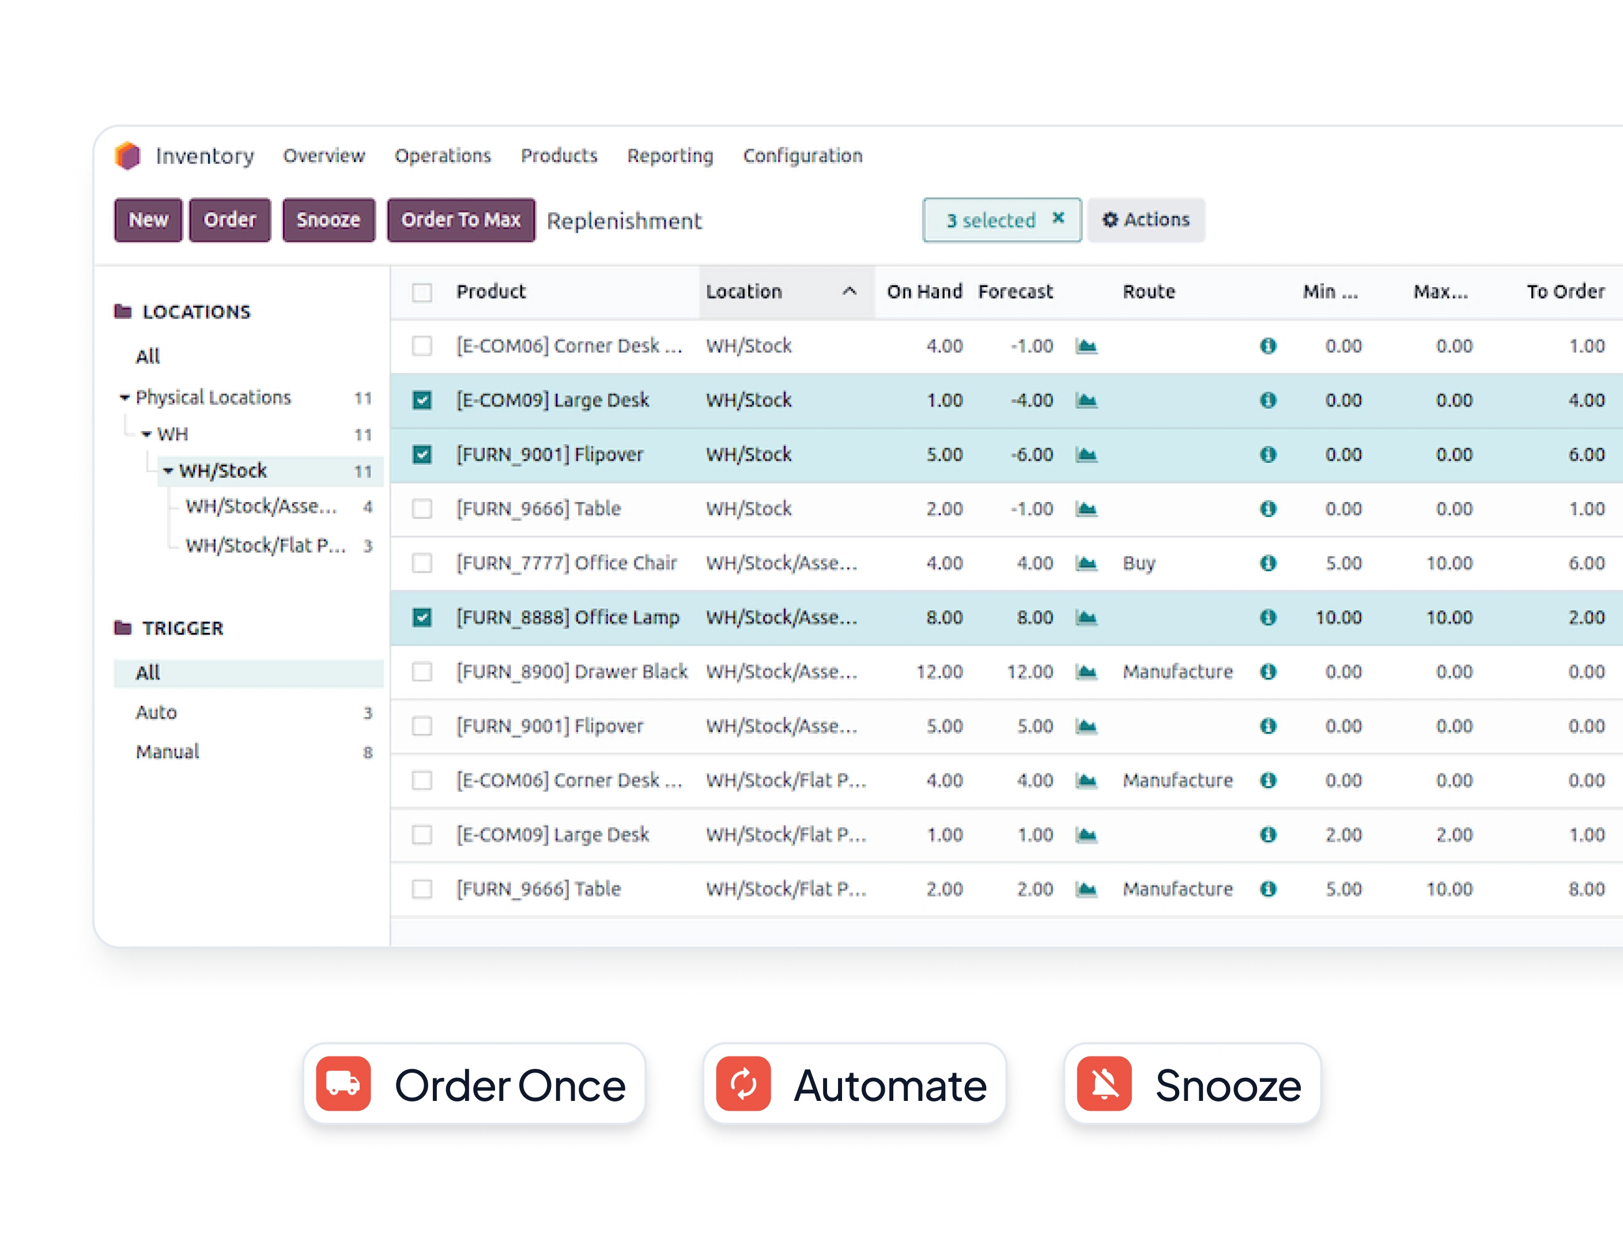This screenshot has height=1245, width=1623.
Task: Open the Actions gear dropdown
Action: 1146,220
